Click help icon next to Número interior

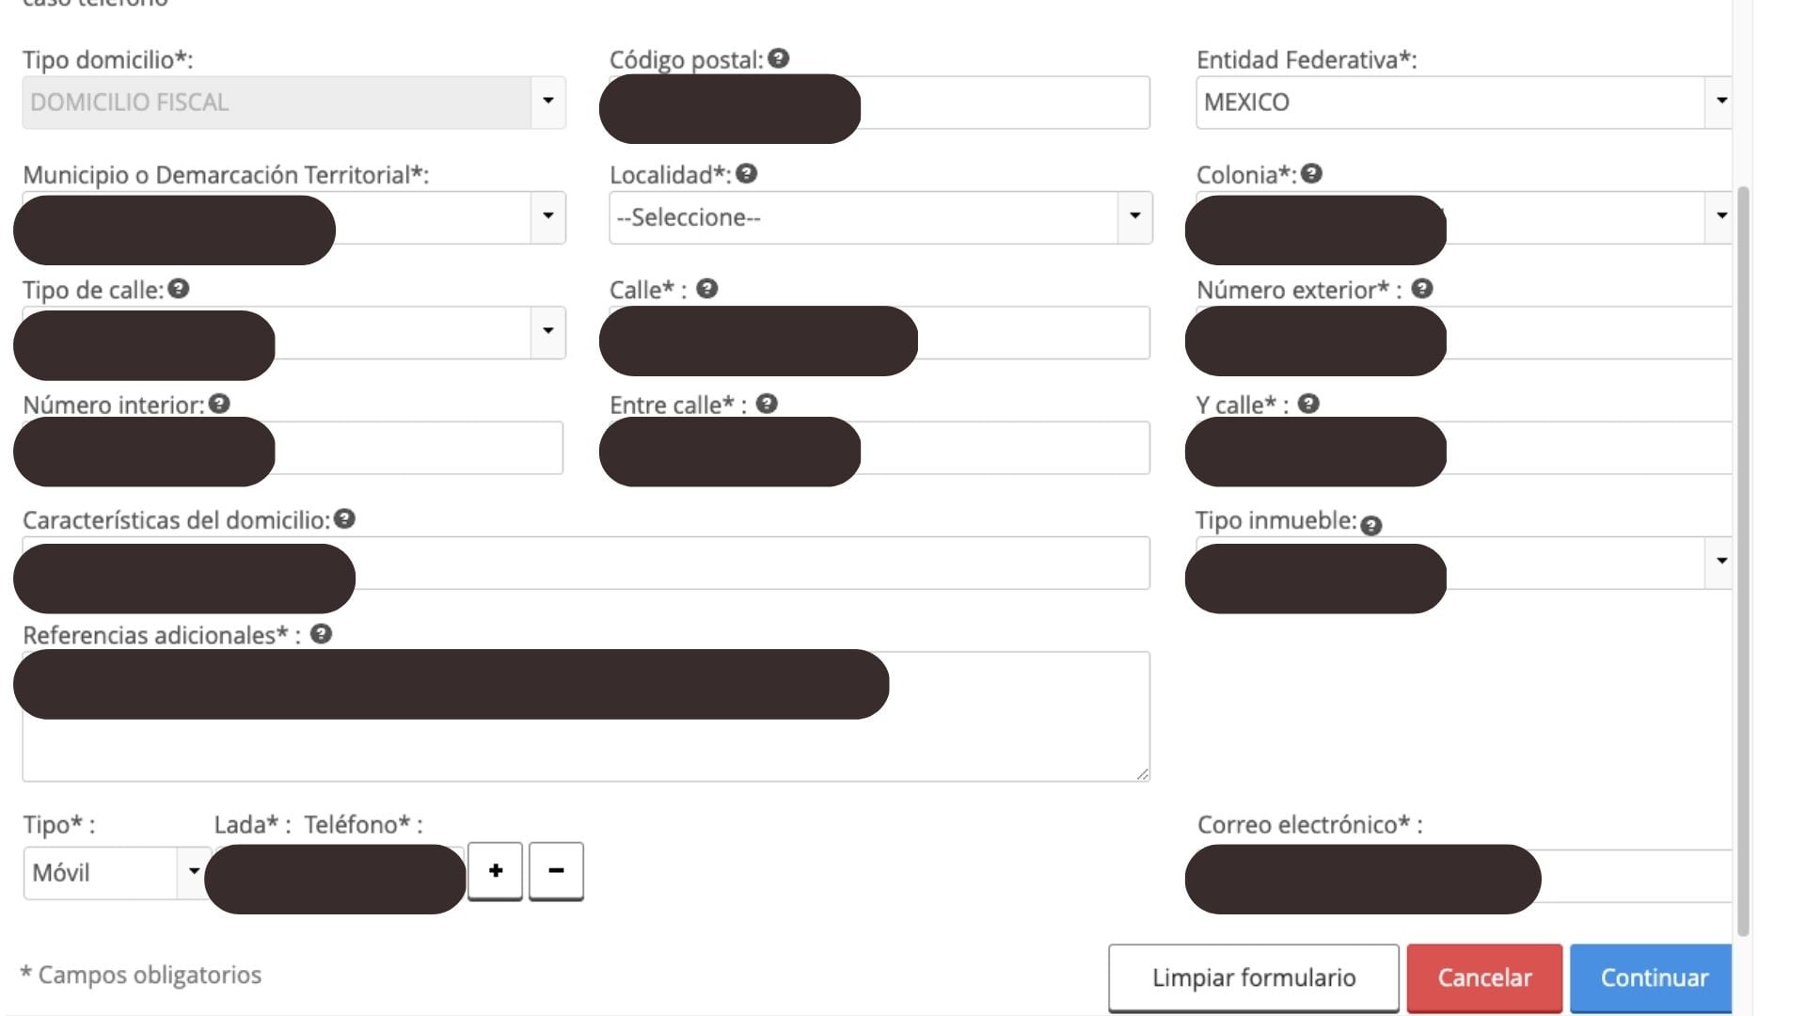click(x=219, y=404)
